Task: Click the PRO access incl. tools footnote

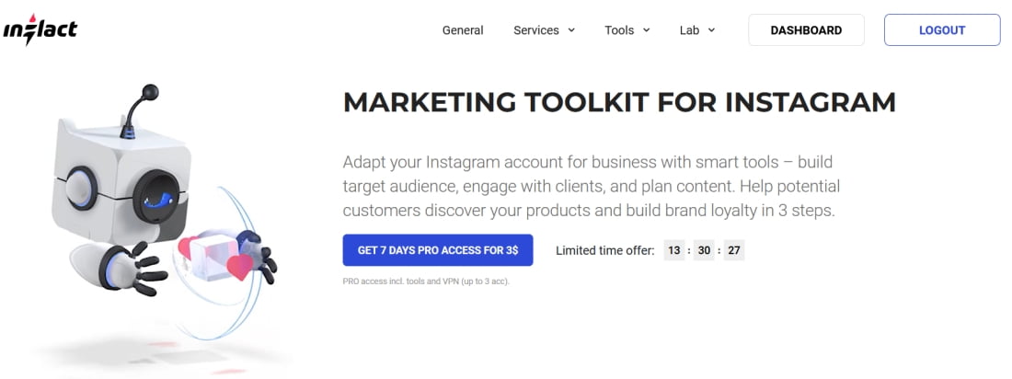Action: click(426, 281)
